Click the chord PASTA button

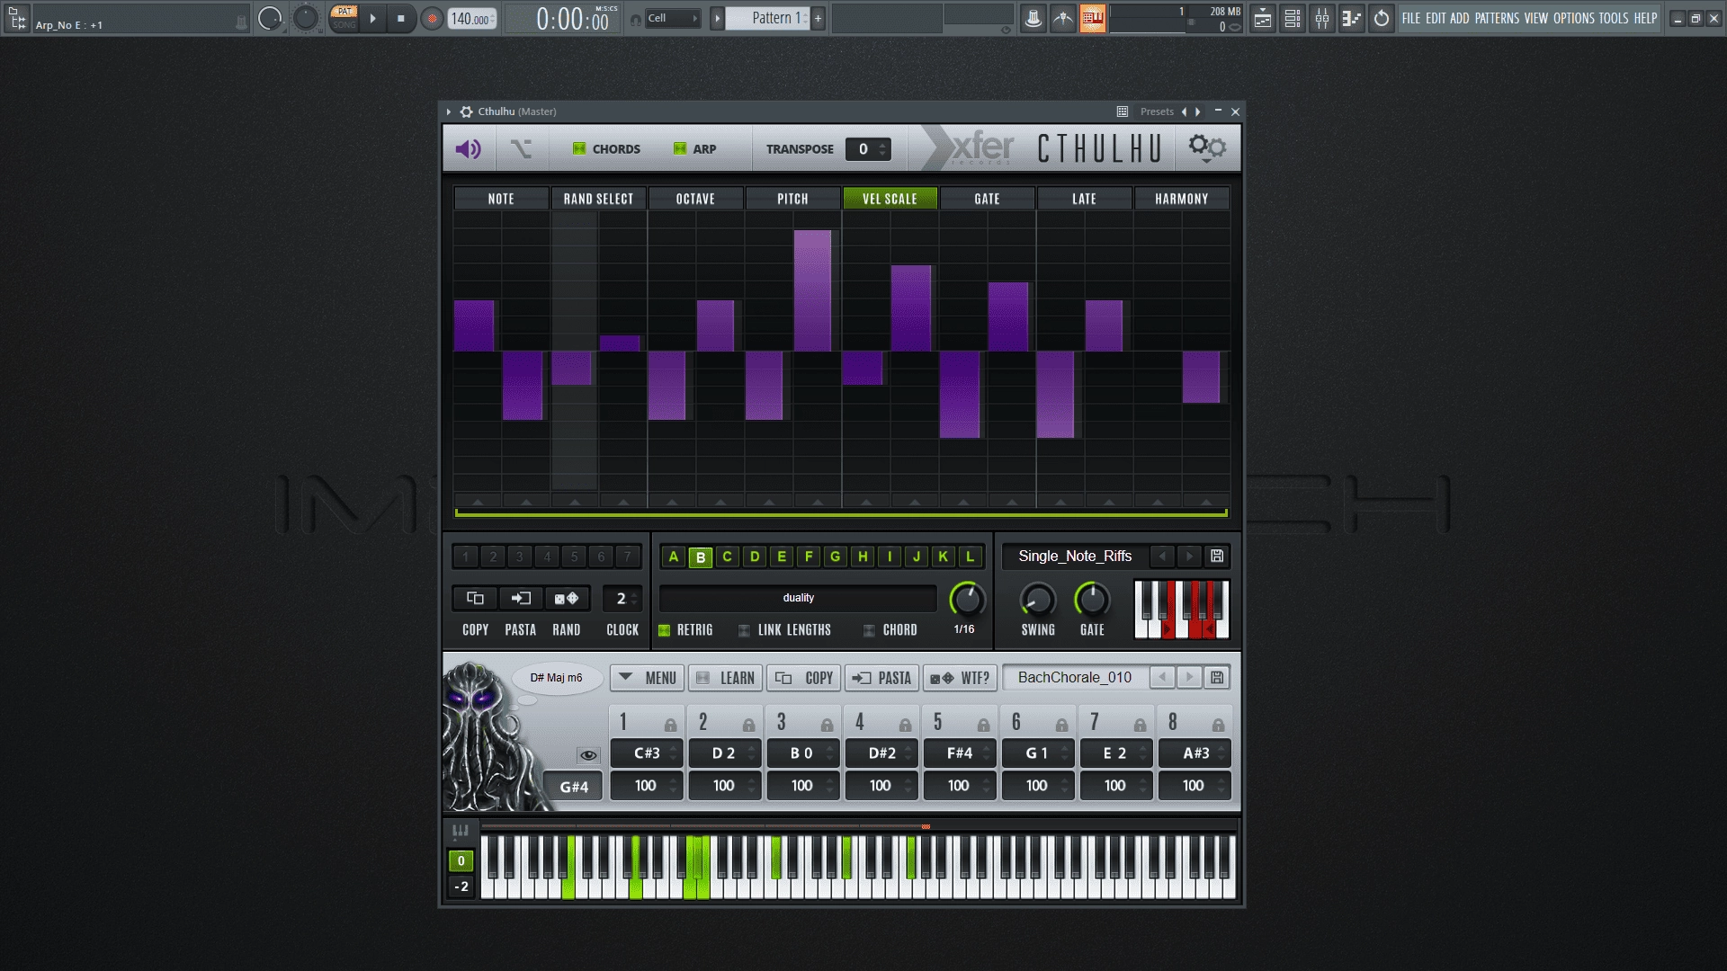click(x=881, y=678)
